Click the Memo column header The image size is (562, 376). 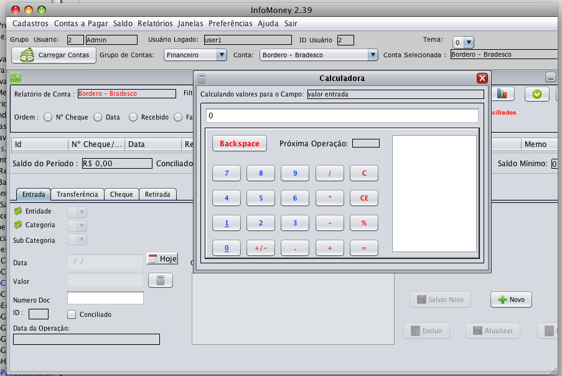(539, 144)
